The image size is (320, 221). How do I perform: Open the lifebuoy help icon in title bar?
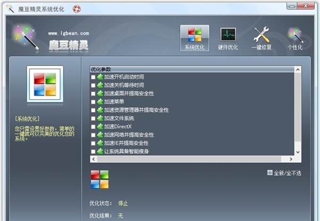pos(77,9)
